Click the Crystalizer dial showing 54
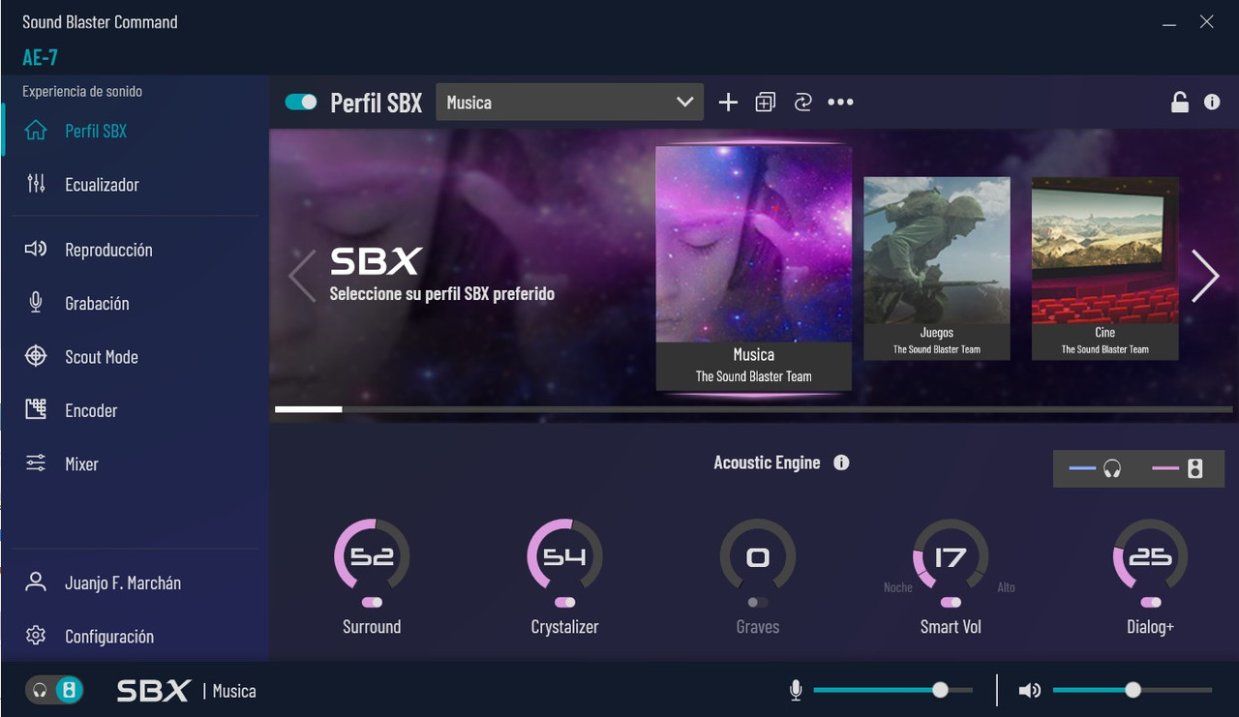 click(x=564, y=556)
